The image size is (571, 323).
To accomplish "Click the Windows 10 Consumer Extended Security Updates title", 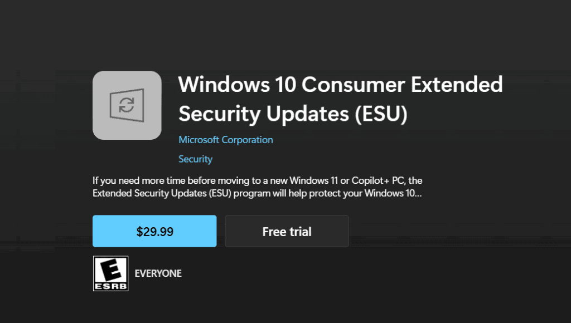I will [x=341, y=99].
